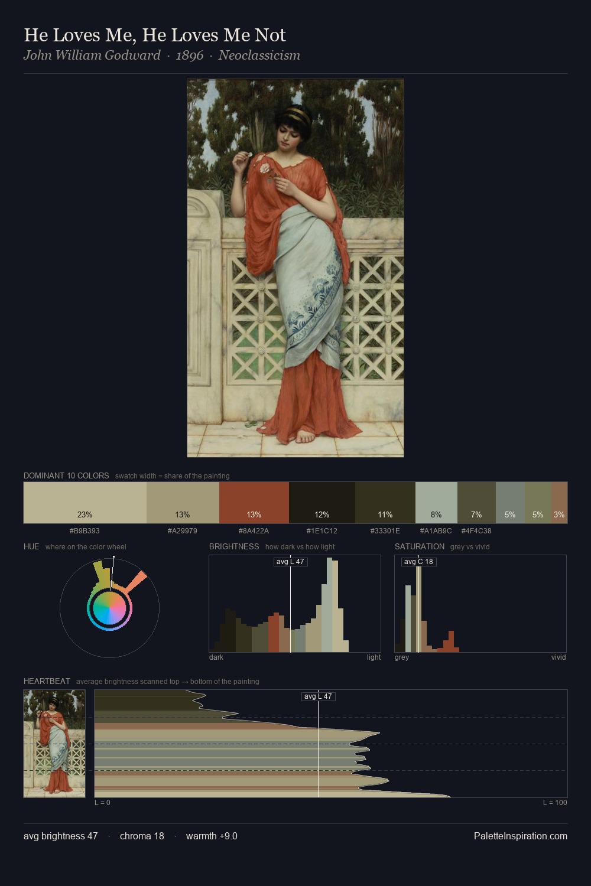Click the "light" axis label under Brightness

click(x=374, y=657)
